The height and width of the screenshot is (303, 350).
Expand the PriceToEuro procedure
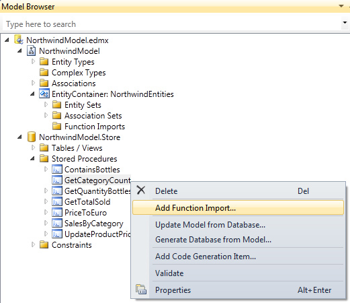[46, 212]
